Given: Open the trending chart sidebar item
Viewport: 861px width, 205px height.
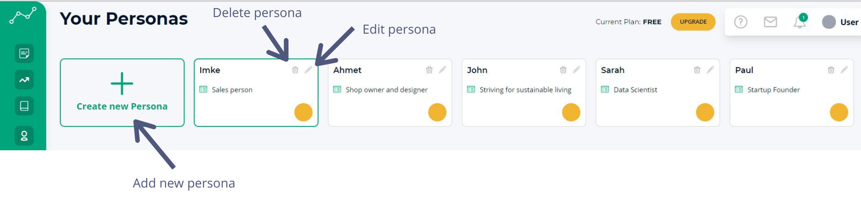Looking at the screenshot, I should (24, 80).
